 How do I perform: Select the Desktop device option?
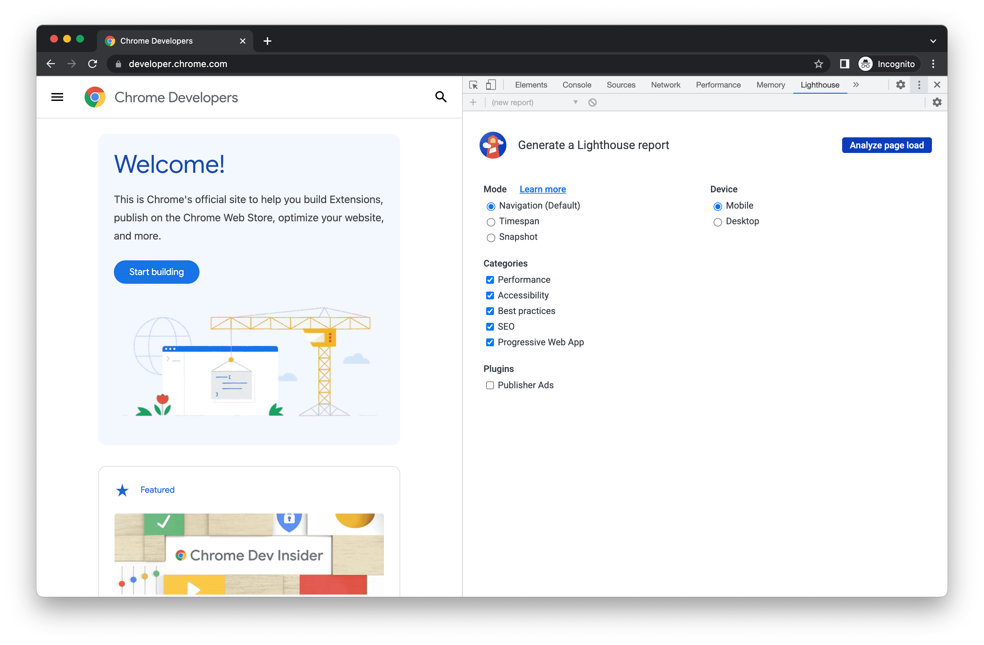coord(718,221)
